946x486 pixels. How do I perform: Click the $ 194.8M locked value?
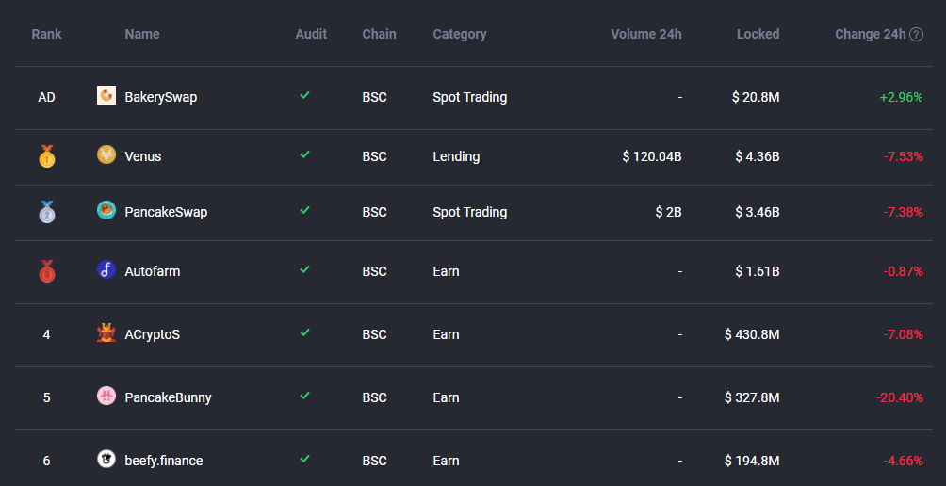coord(752,461)
